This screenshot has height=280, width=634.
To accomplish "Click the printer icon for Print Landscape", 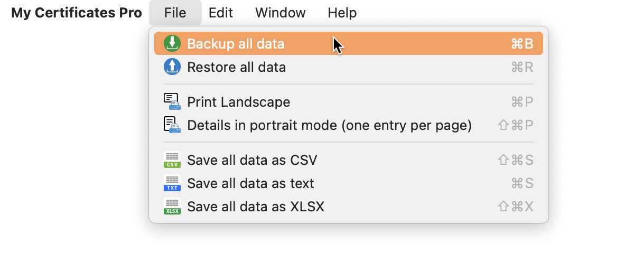I will [x=172, y=101].
